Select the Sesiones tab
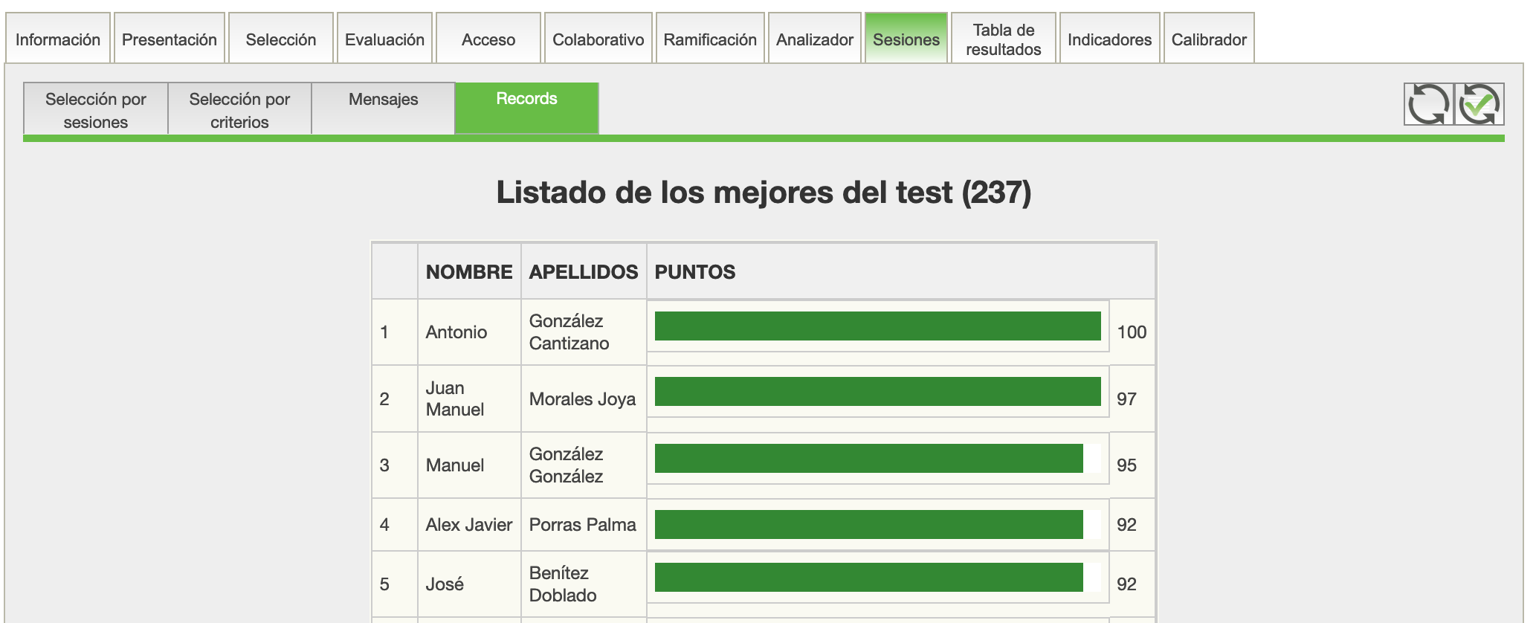1536x623 pixels. 906,39
